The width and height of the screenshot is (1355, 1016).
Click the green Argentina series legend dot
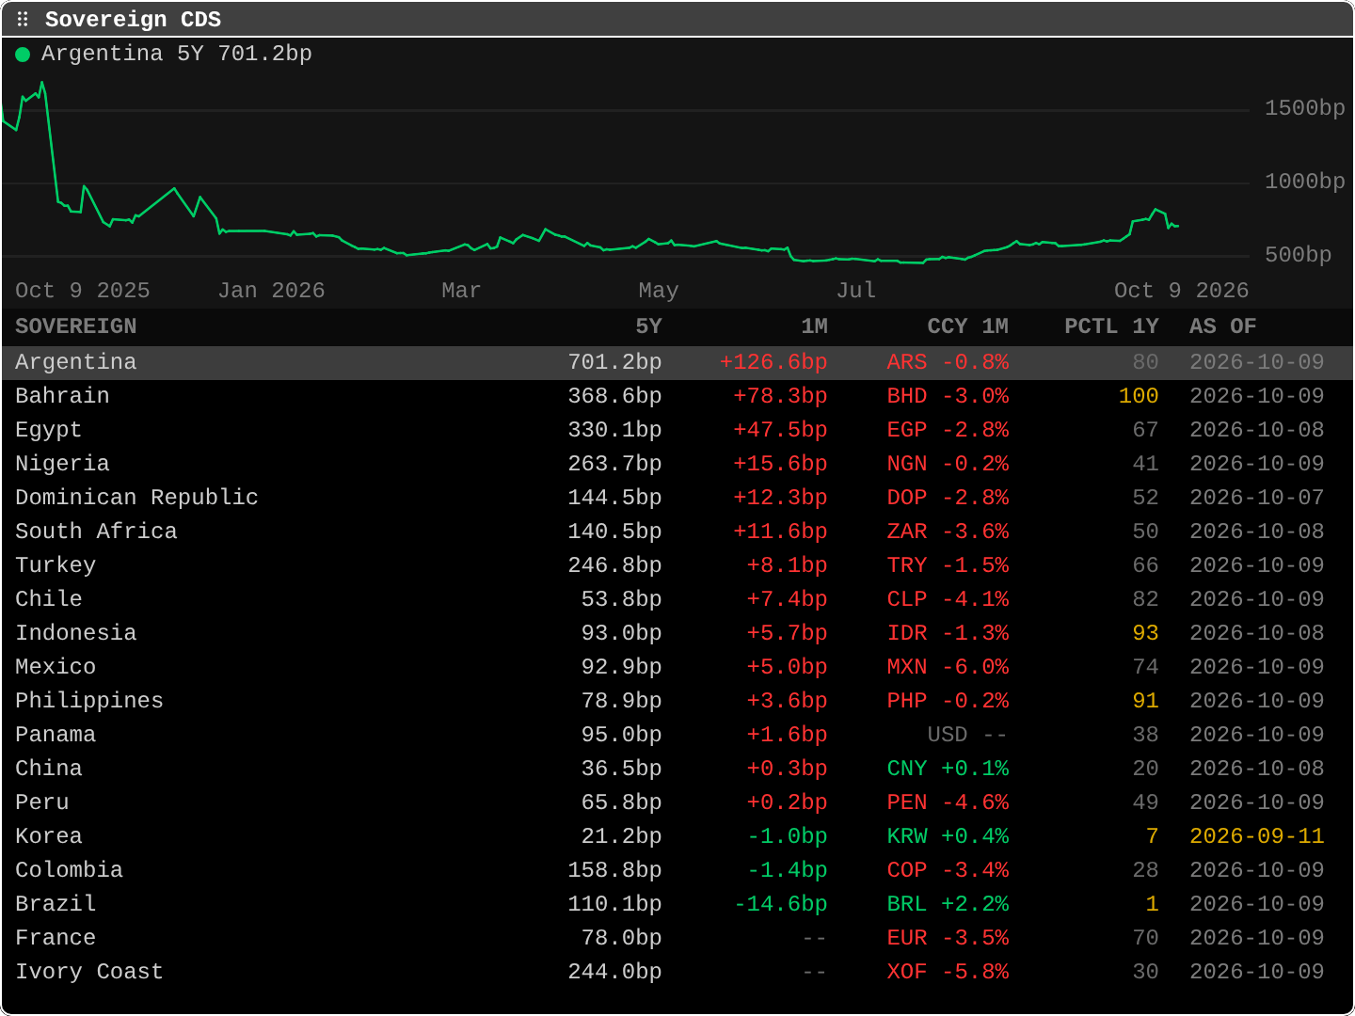point(23,55)
